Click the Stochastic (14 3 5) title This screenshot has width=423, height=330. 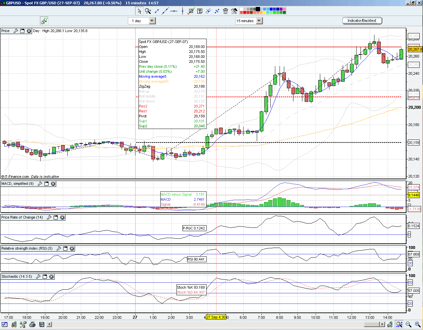tap(17, 276)
